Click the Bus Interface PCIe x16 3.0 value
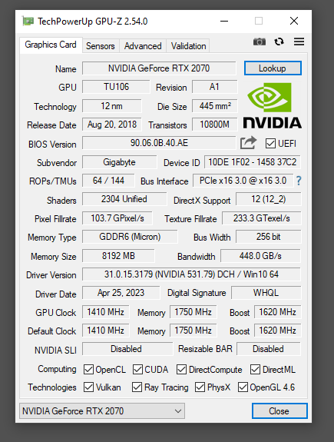Viewport: 334px width, 442px height. coord(243,181)
